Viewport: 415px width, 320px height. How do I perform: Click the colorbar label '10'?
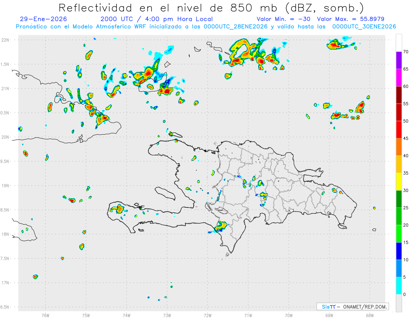pyautogui.click(x=406, y=260)
